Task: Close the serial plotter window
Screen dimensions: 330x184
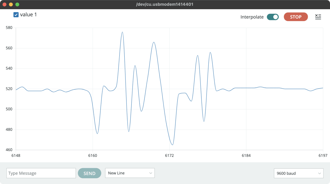Action: click(x=5, y=5)
